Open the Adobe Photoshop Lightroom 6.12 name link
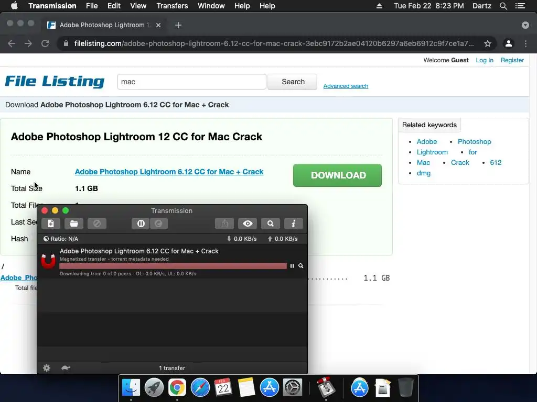 (169, 172)
